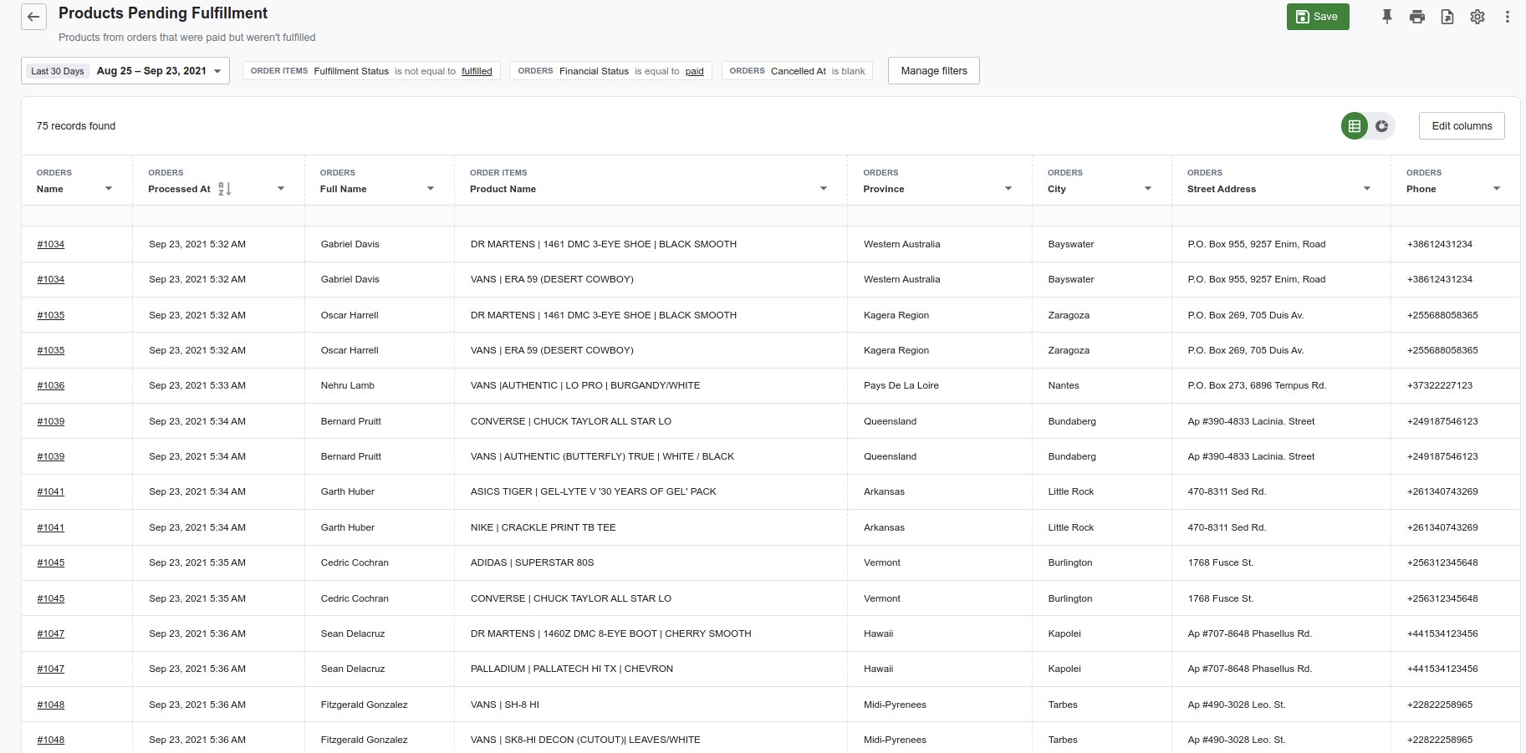Open report settings
The height and width of the screenshot is (753, 1526).
coord(1478,16)
